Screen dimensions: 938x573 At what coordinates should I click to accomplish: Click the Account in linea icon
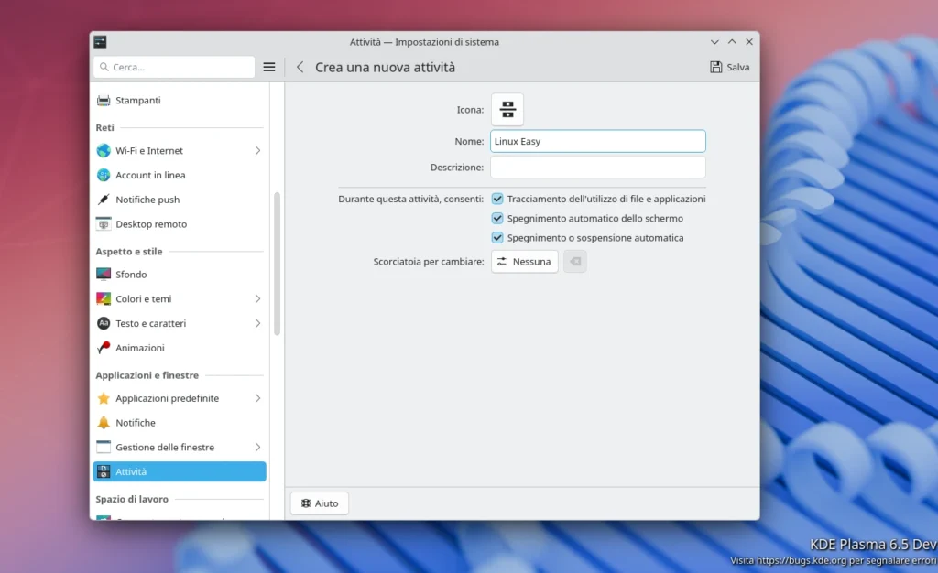click(103, 175)
